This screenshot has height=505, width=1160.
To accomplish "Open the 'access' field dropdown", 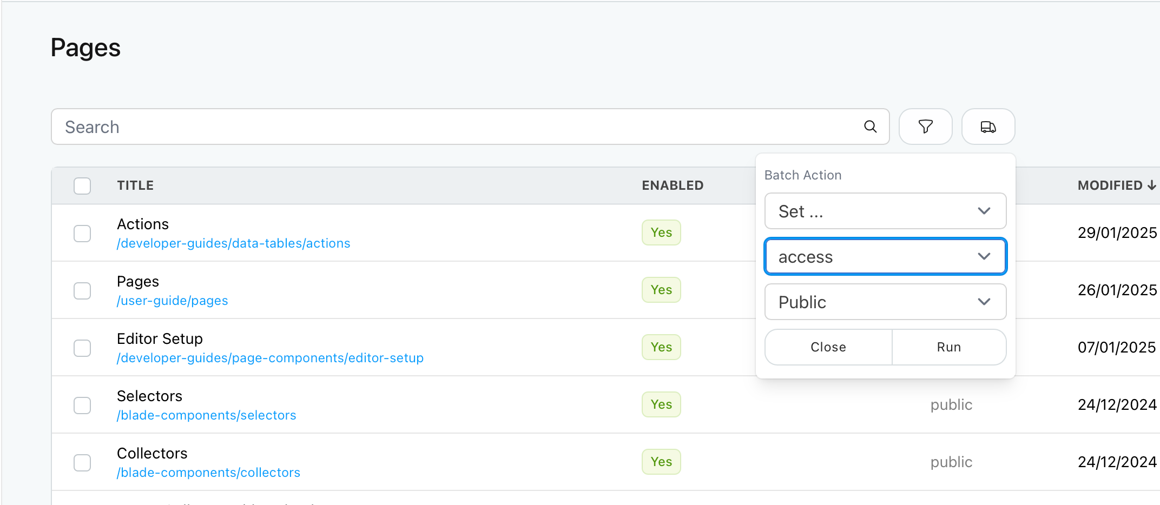I will tap(885, 256).
